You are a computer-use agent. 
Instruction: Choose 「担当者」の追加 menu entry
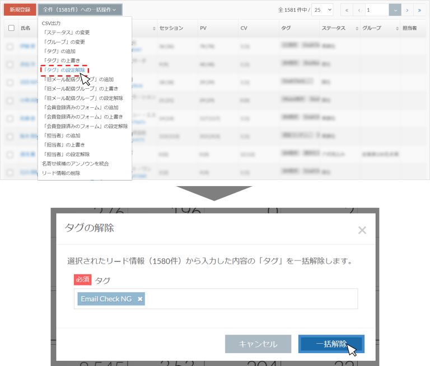pyautogui.click(x=61, y=136)
